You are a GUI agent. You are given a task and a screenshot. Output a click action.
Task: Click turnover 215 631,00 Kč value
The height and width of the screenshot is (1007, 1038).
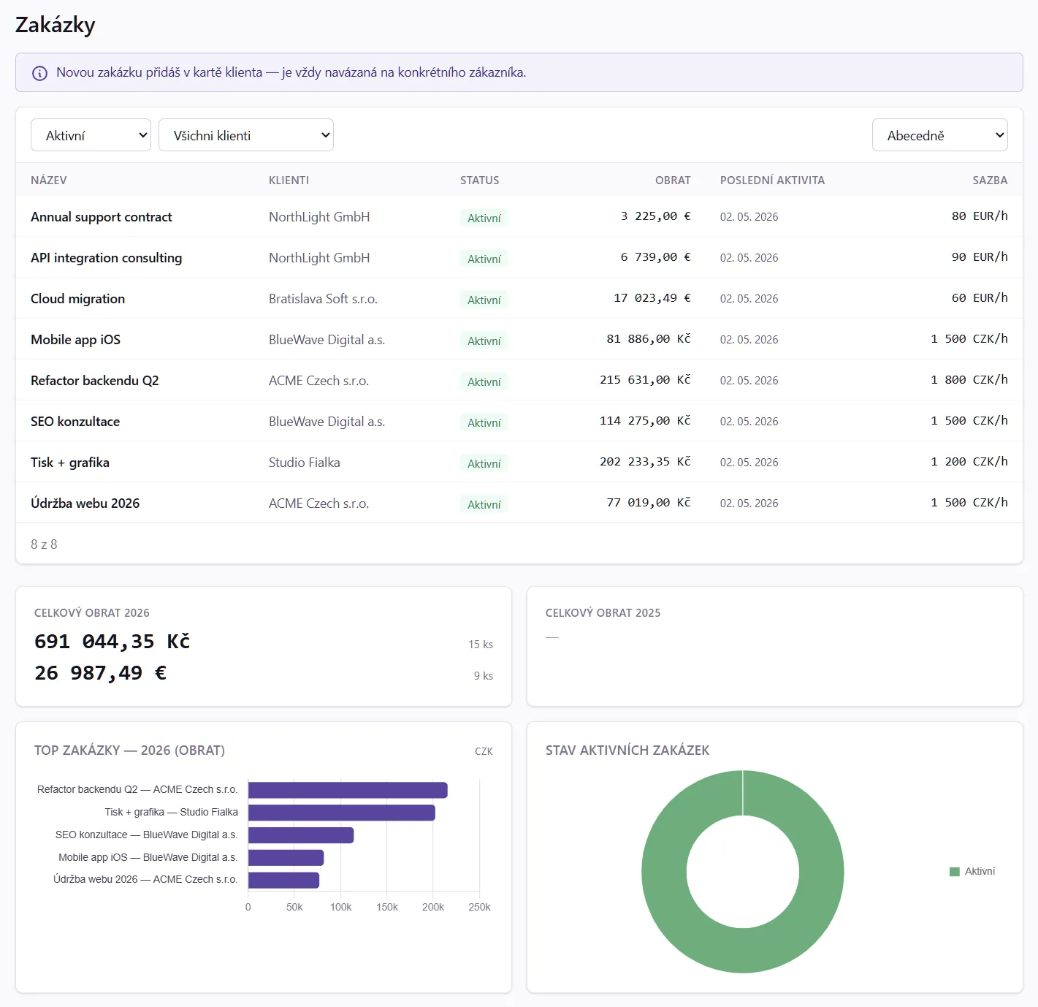tap(645, 380)
